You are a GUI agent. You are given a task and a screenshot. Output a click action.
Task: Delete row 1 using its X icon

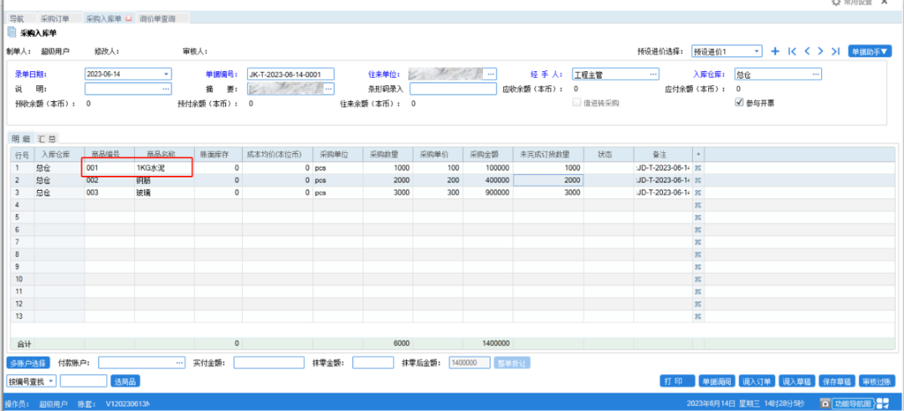pos(697,168)
